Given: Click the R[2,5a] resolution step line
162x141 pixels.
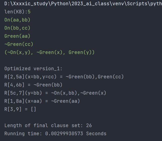Looking at the screenshot, I should (64, 77).
